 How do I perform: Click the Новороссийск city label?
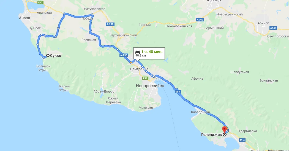(150, 86)
